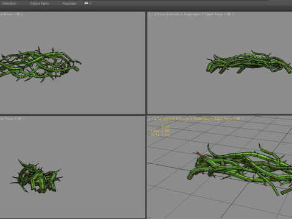Viewport: 292px width, 219px height.
Task: Click the Verts count statistic in Perspective
Action: pyautogui.click(x=160, y=135)
